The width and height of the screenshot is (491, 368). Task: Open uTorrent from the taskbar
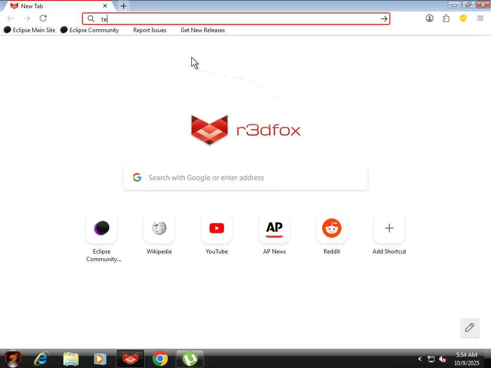[x=190, y=358]
